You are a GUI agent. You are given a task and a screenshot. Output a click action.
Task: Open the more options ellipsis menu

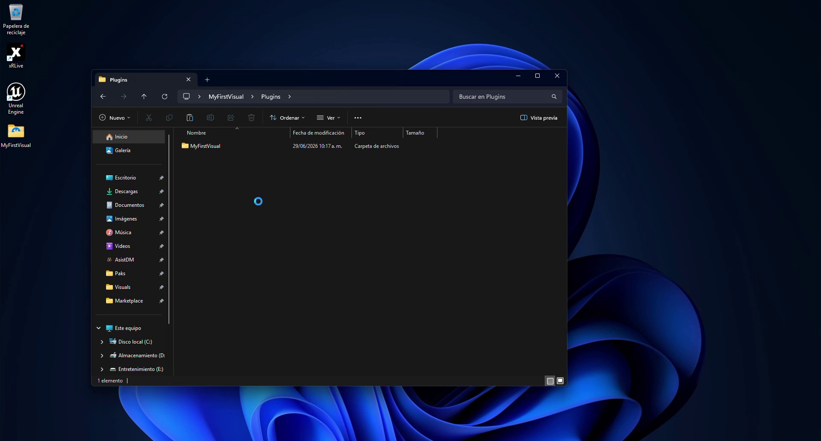358,118
